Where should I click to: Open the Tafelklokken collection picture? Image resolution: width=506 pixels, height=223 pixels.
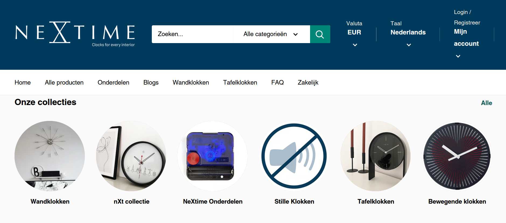[375, 156]
